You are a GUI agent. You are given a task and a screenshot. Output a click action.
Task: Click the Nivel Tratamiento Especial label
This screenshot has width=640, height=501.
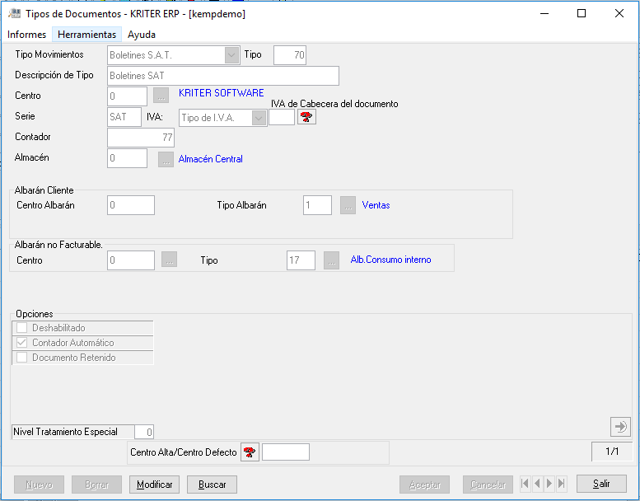pos(65,432)
